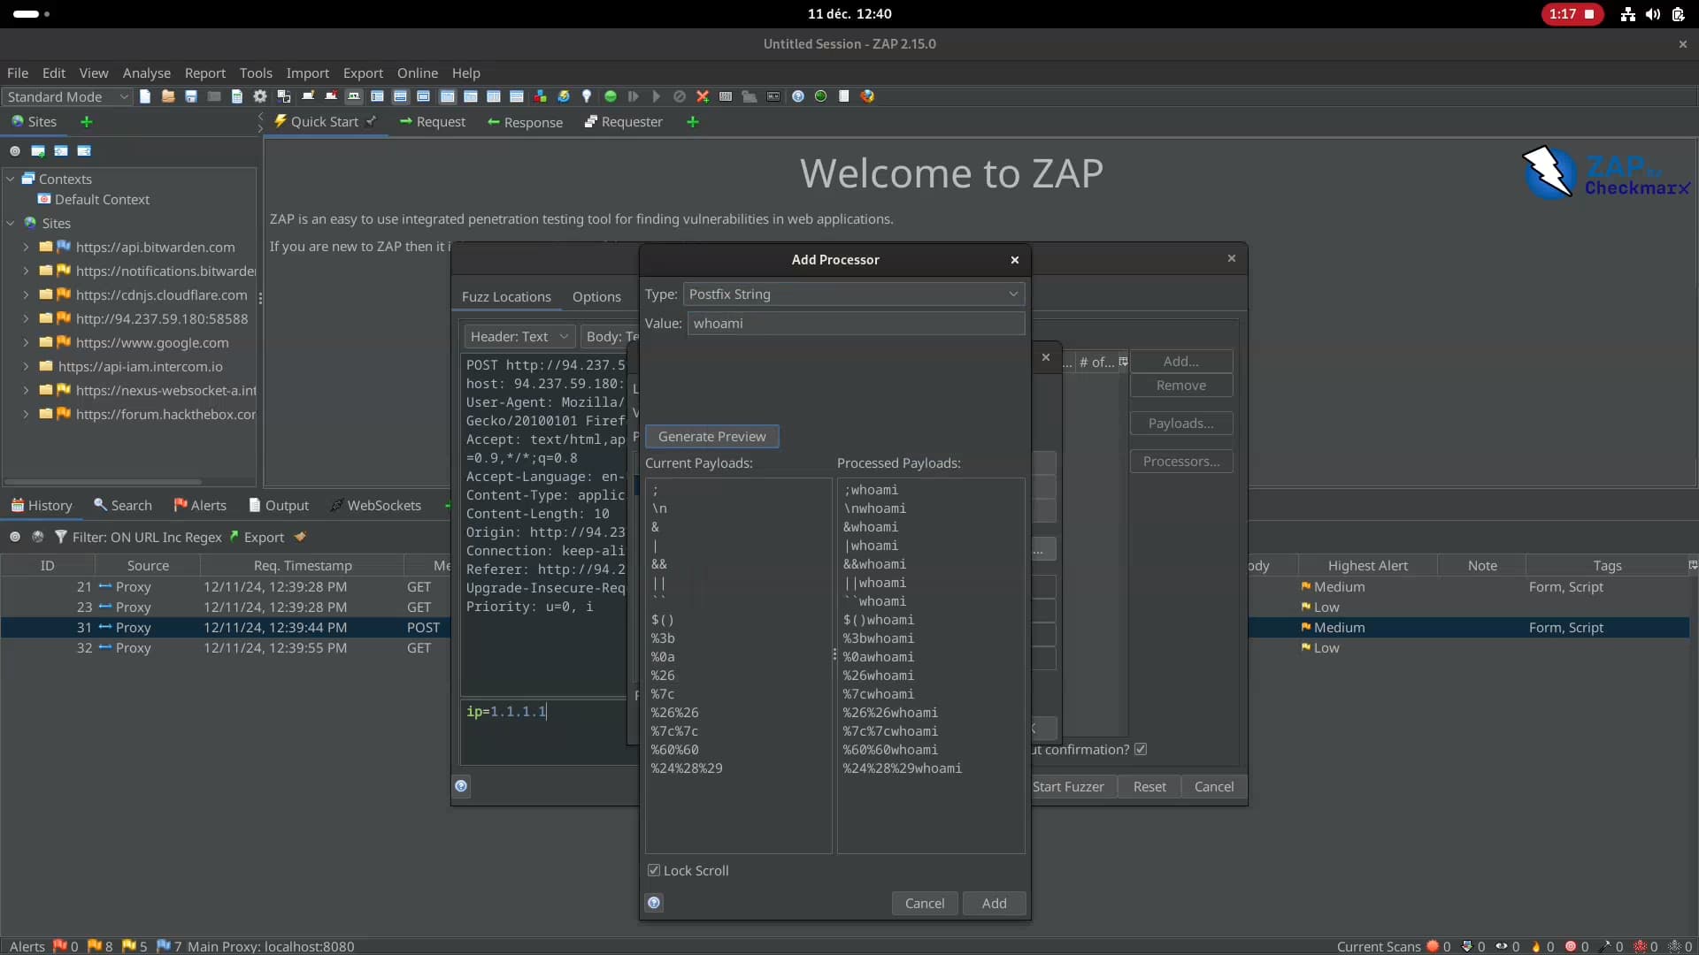Click the network icon in top bar
Image resolution: width=1699 pixels, height=955 pixels.
1627,14
